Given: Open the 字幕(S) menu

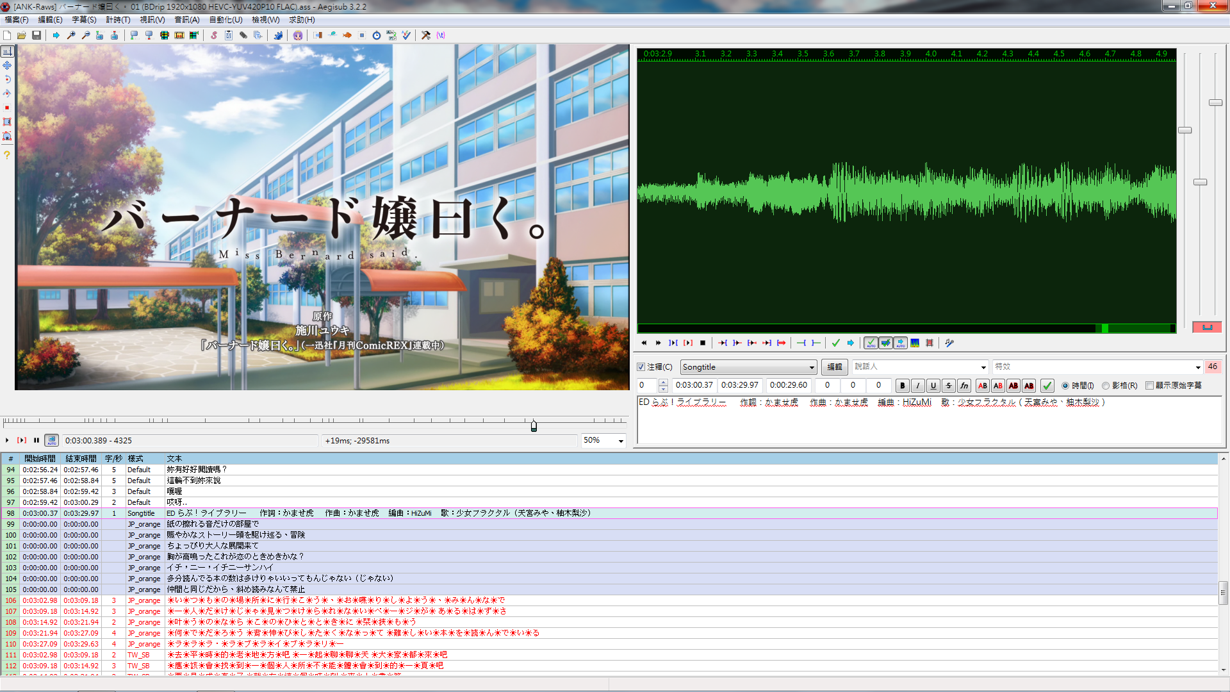Looking at the screenshot, I should pos(84,20).
